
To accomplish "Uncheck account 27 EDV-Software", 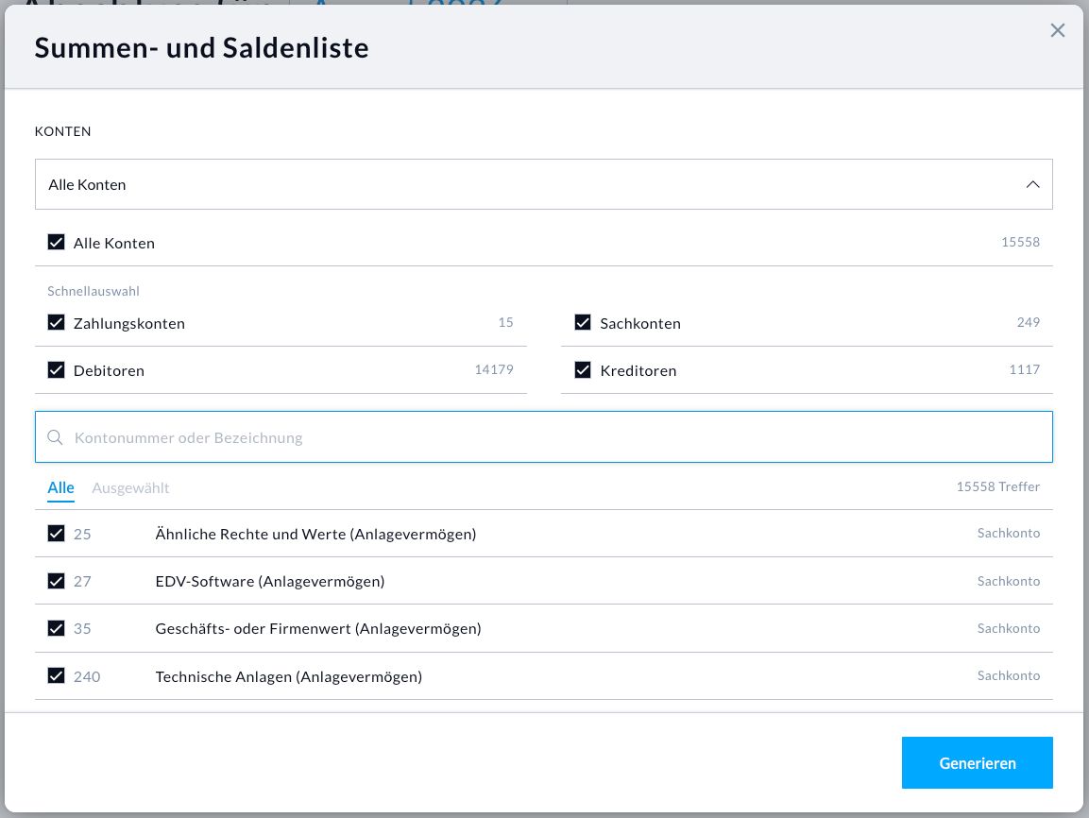I will point(57,581).
